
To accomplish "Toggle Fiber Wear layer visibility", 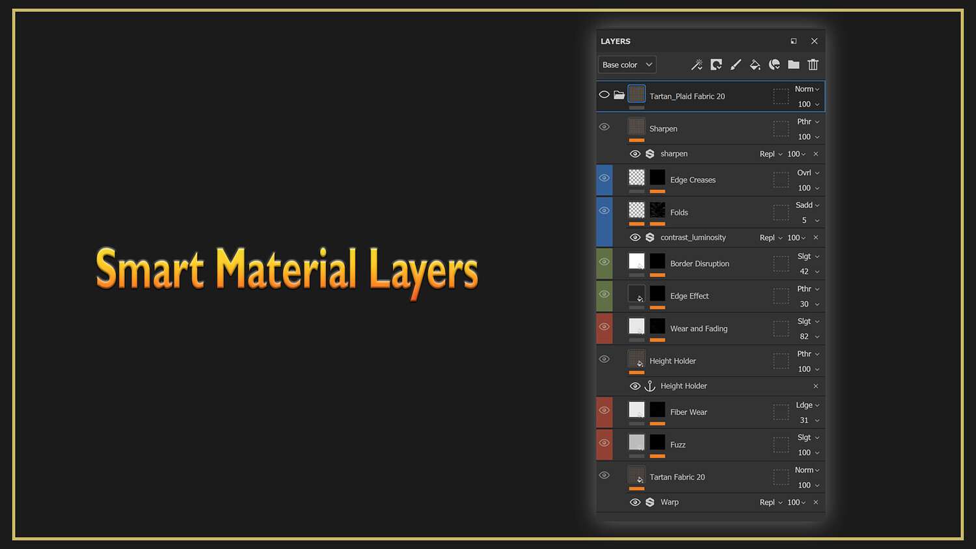I will point(604,410).
